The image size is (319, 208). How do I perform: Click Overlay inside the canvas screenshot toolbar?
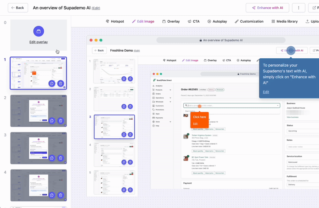pos(210,60)
